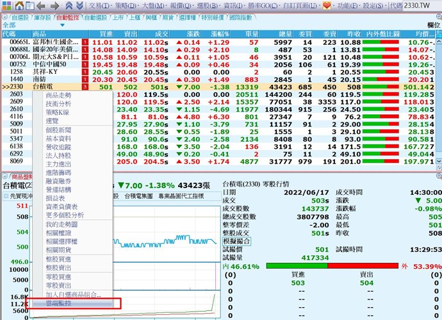
Task: Open the 資訊(I) menu
Action: tap(233, 6)
